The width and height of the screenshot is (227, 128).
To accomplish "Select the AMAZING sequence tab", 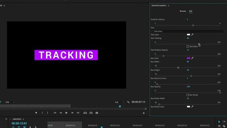I will [x=17, y=119].
